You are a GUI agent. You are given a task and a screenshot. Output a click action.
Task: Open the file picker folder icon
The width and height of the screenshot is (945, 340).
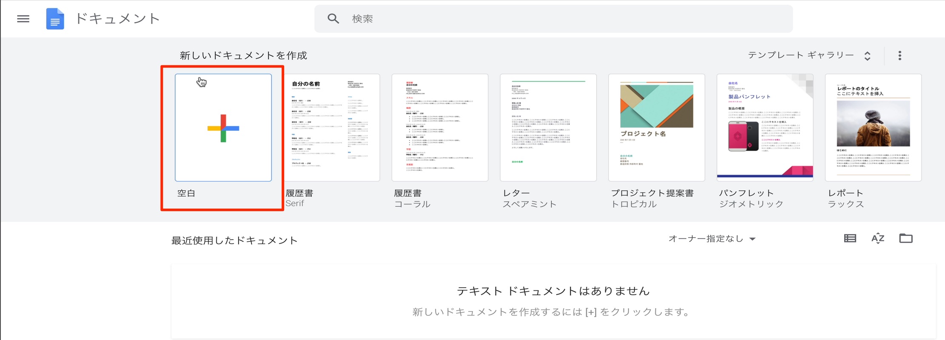point(906,238)
